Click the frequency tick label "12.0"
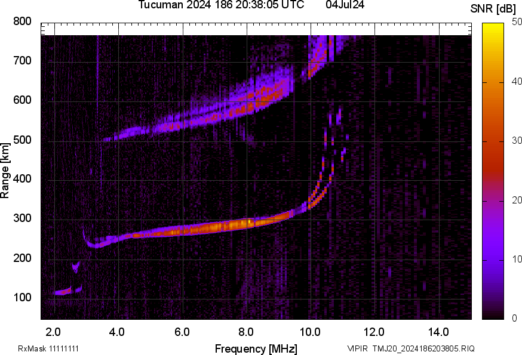The width and height of the screenshot is (522, 355). [374, 332]
